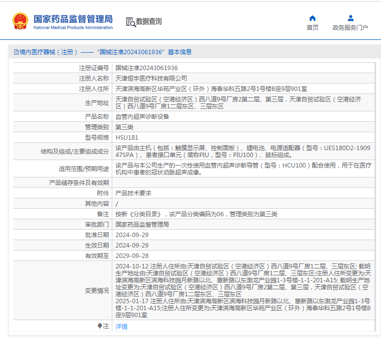Click the lightbulb icon next to 注

[x=100, y=326]
